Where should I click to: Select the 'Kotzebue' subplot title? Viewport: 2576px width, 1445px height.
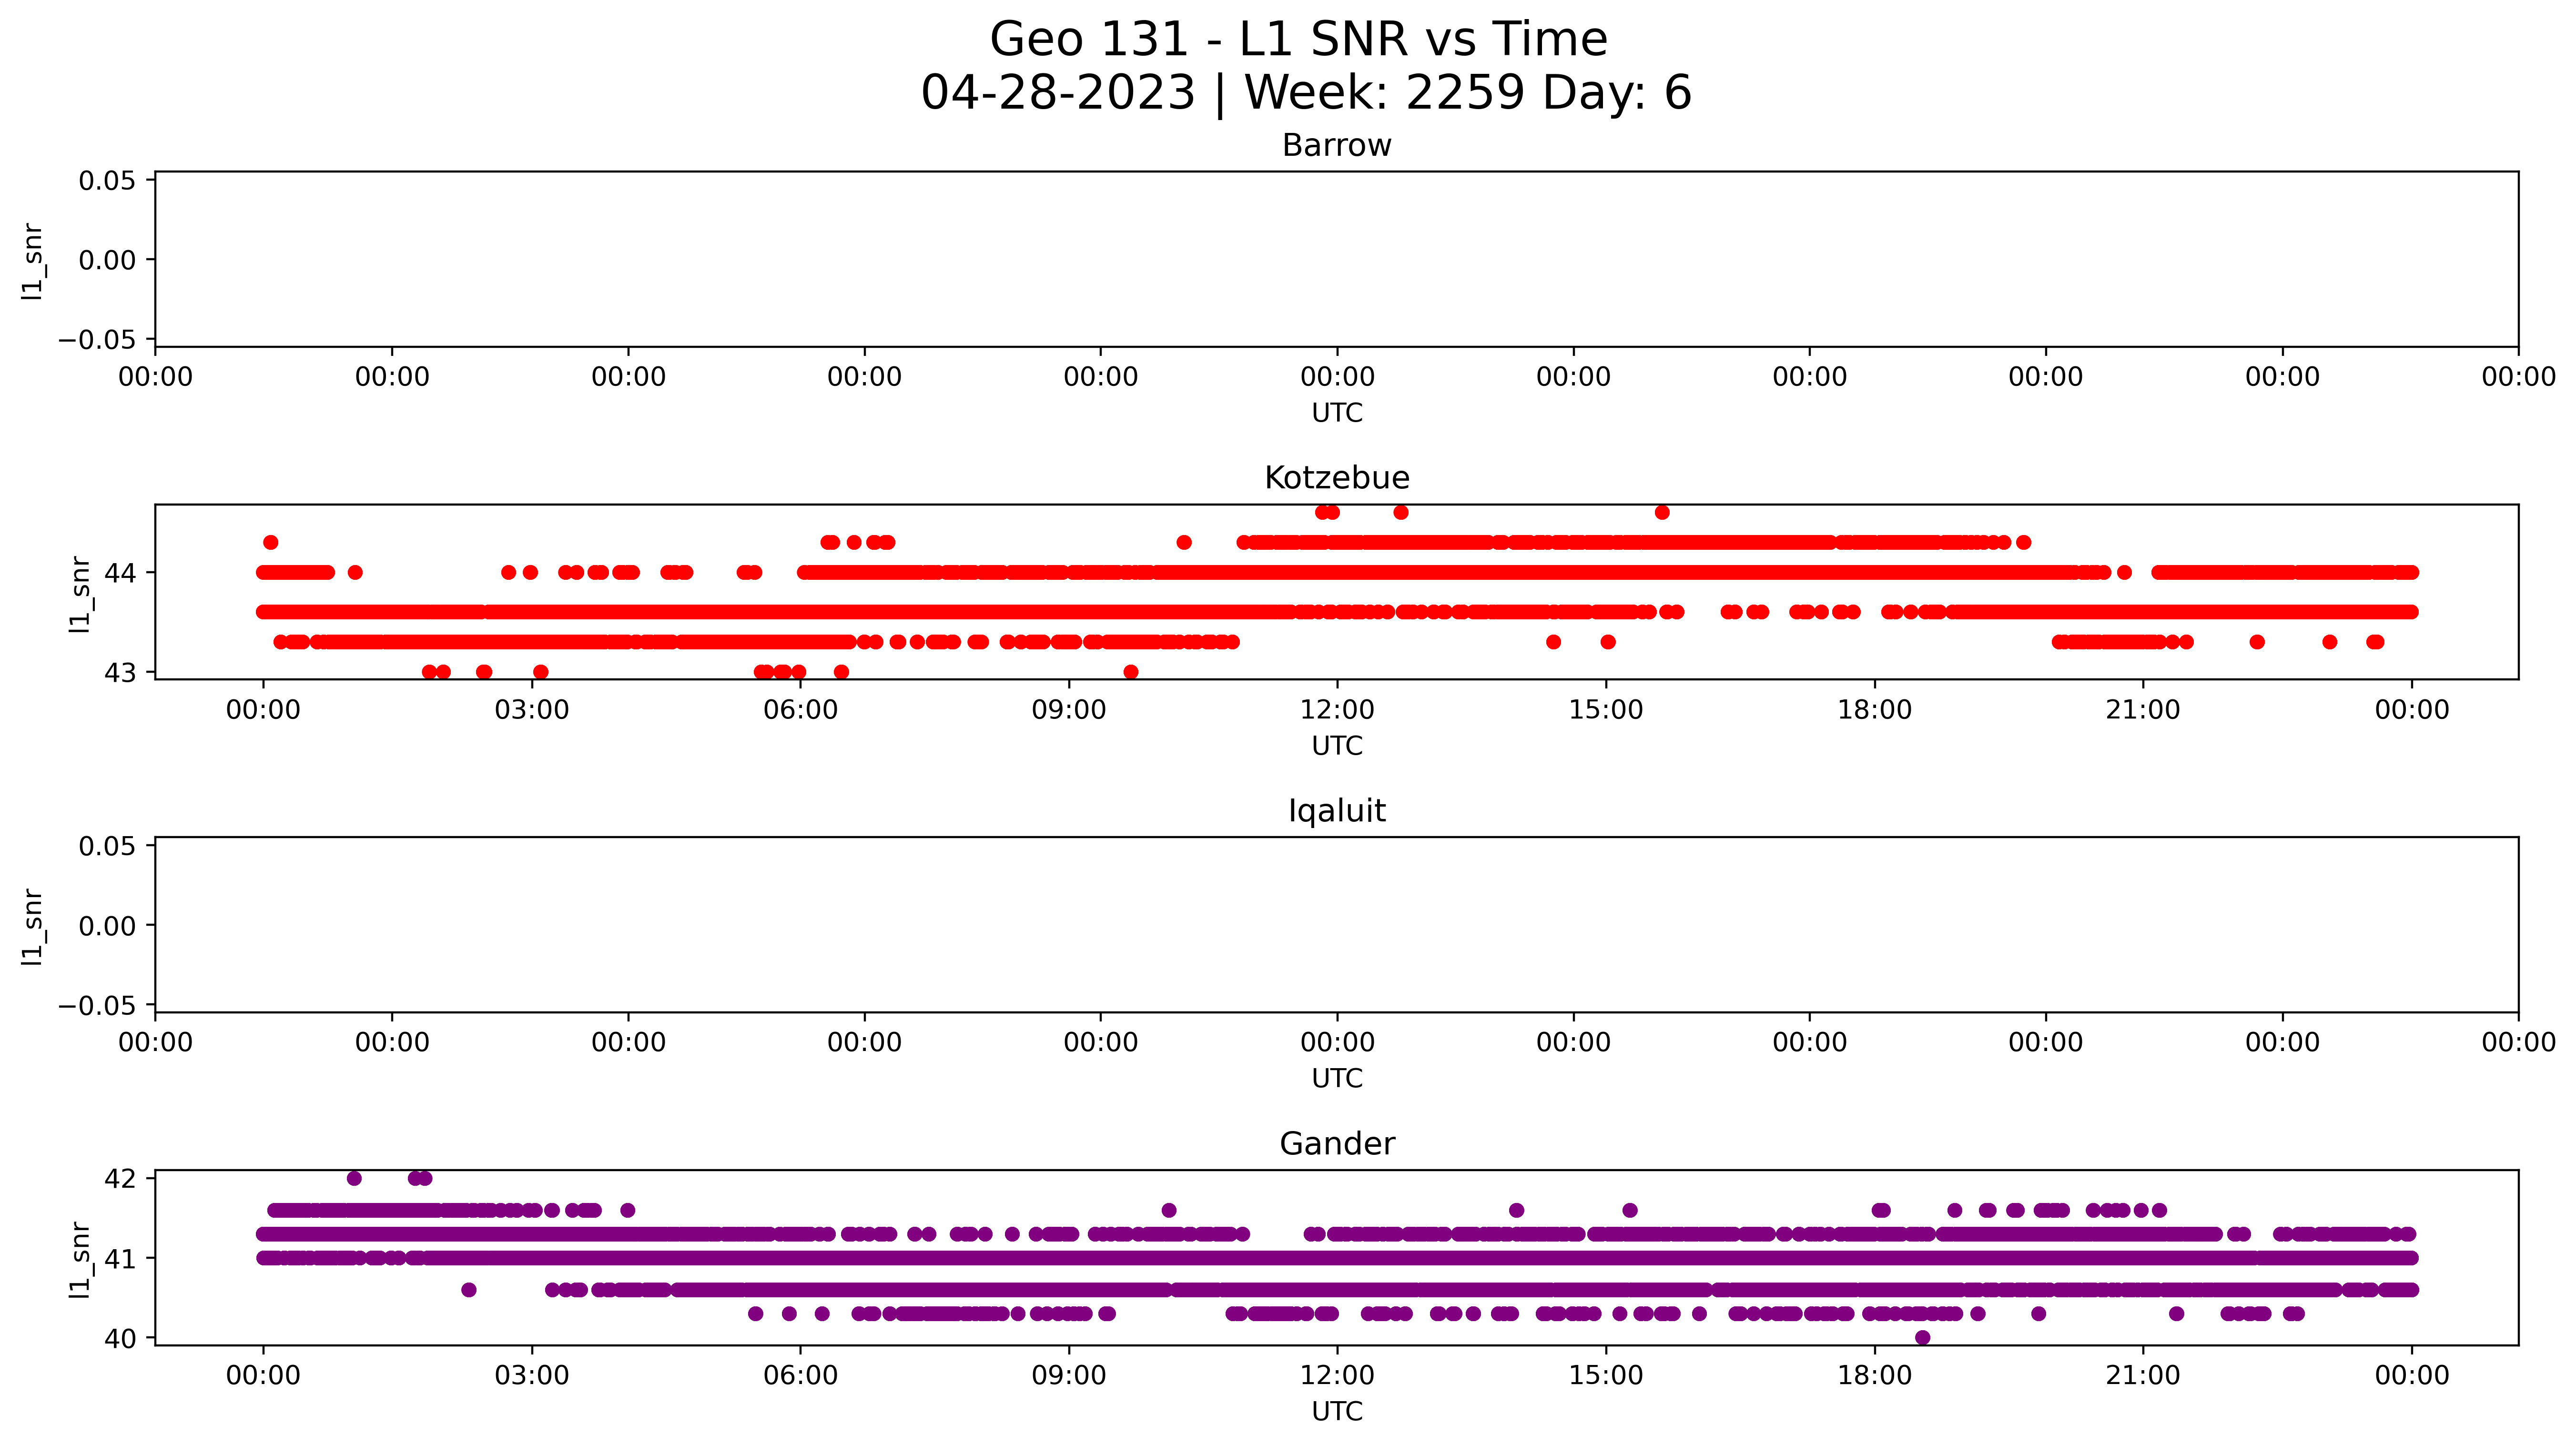pyautogui.click(x=1336, y=478)
